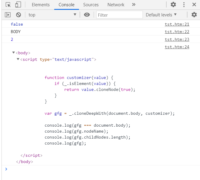This screenshot has width=200, height=180.
Task: Show the console sidebar
Action: [8, 15]
